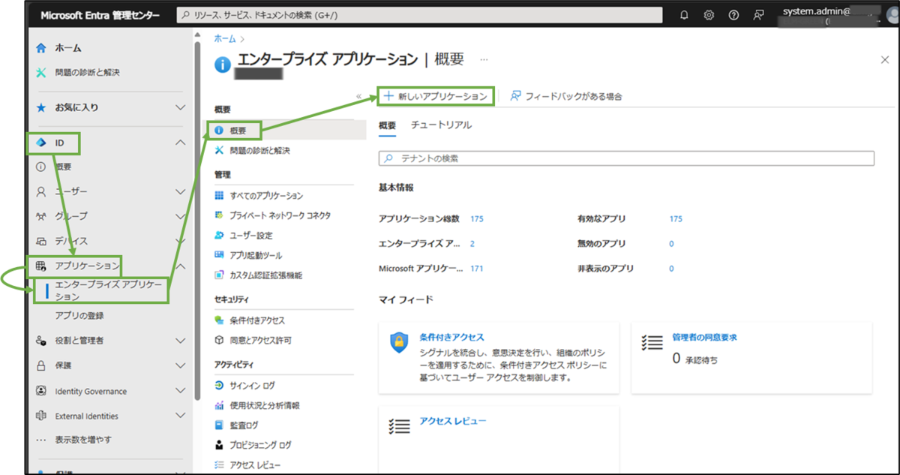Click the ユーザー設定 icon
The height and width of the screenshot is (475, 900).
click(x=219, y=235)
